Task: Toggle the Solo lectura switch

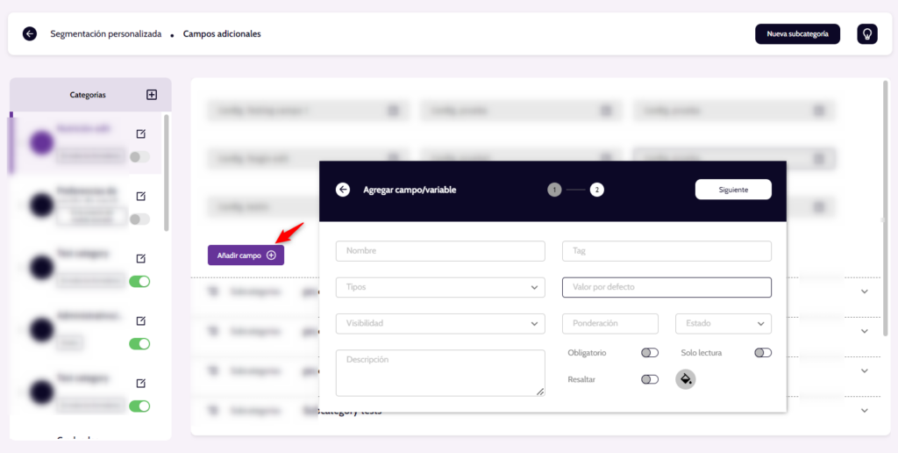Action: coord(762,353)
